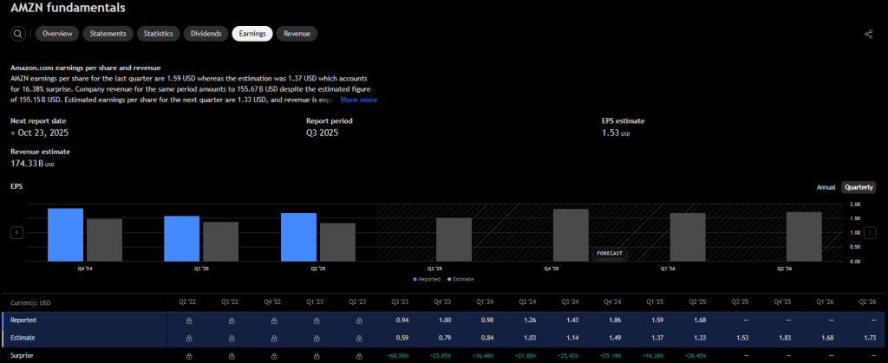This screenshot has width=888, height=363.
Task: Click the blue Q1 '25 reported bar
Action: tap(182, 238)
